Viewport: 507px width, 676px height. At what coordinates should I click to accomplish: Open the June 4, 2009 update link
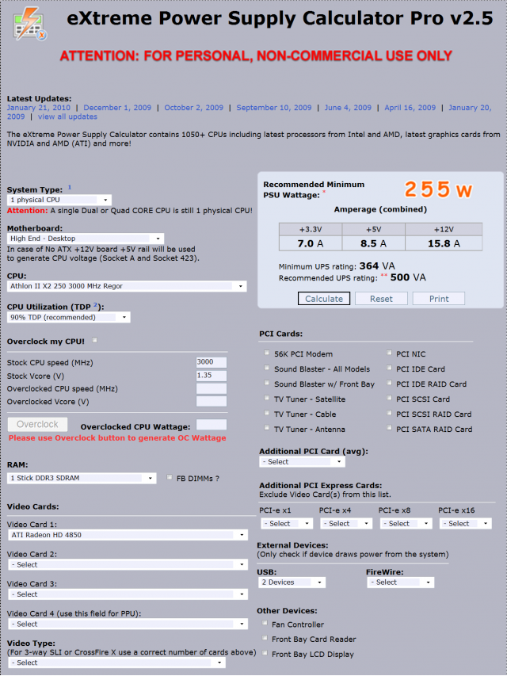348,108
